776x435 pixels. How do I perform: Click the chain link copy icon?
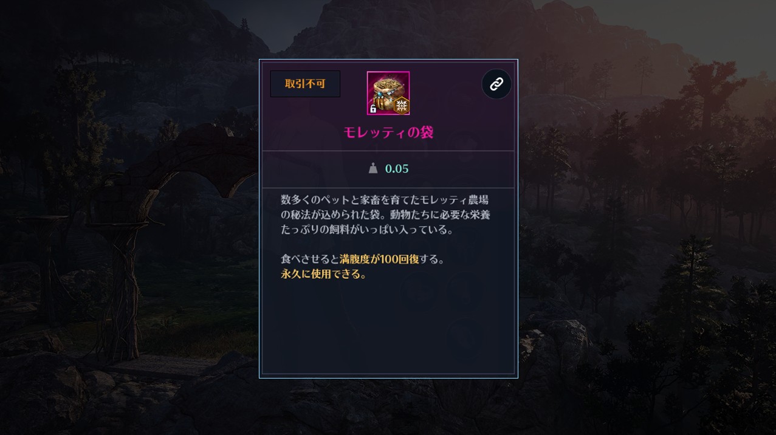[x=496, y=84]
